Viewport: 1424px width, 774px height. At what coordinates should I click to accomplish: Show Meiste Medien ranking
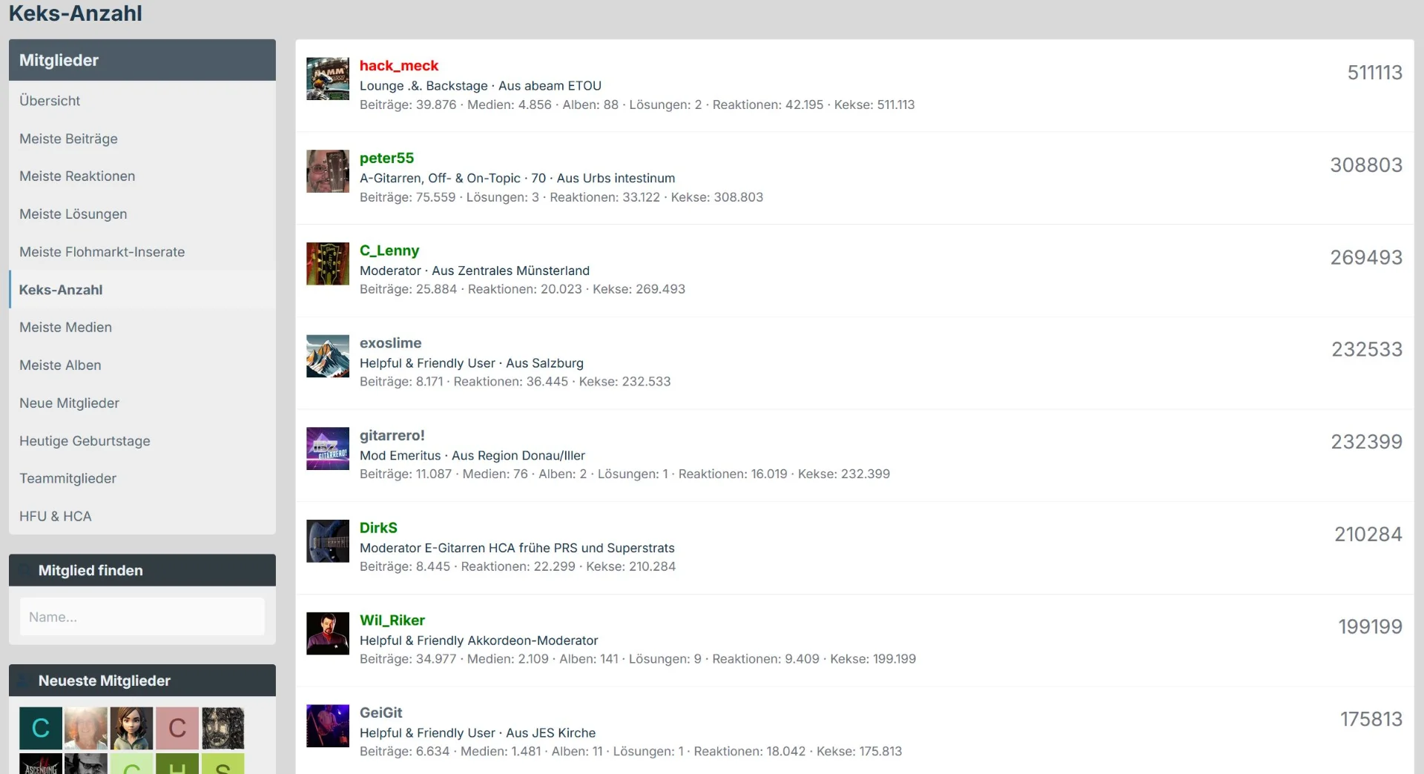(x=142, y=328)
